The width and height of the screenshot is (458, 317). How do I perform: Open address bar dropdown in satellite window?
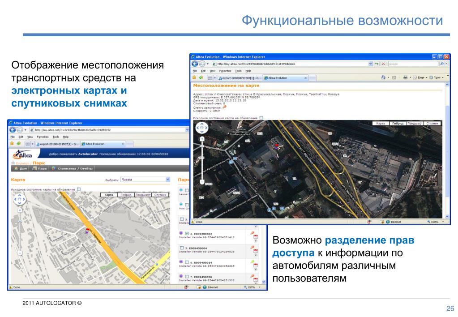tap(370, 64)
